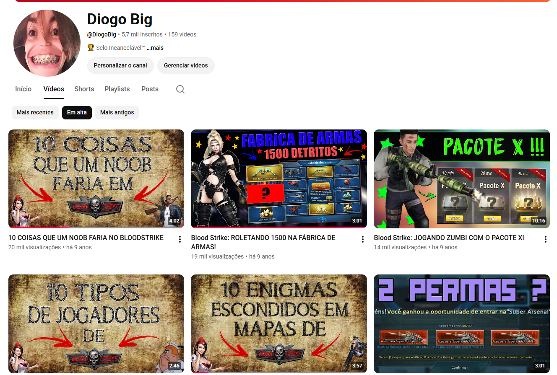Expand channel description with '...mais'
The image size is (557, 375).
[x=155, y=48]
